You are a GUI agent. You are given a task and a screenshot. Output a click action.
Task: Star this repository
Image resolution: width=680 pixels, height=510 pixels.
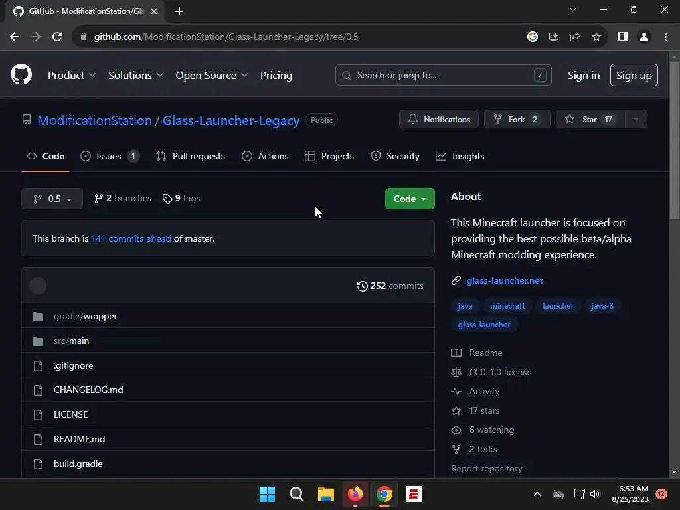tap(590, 119)
